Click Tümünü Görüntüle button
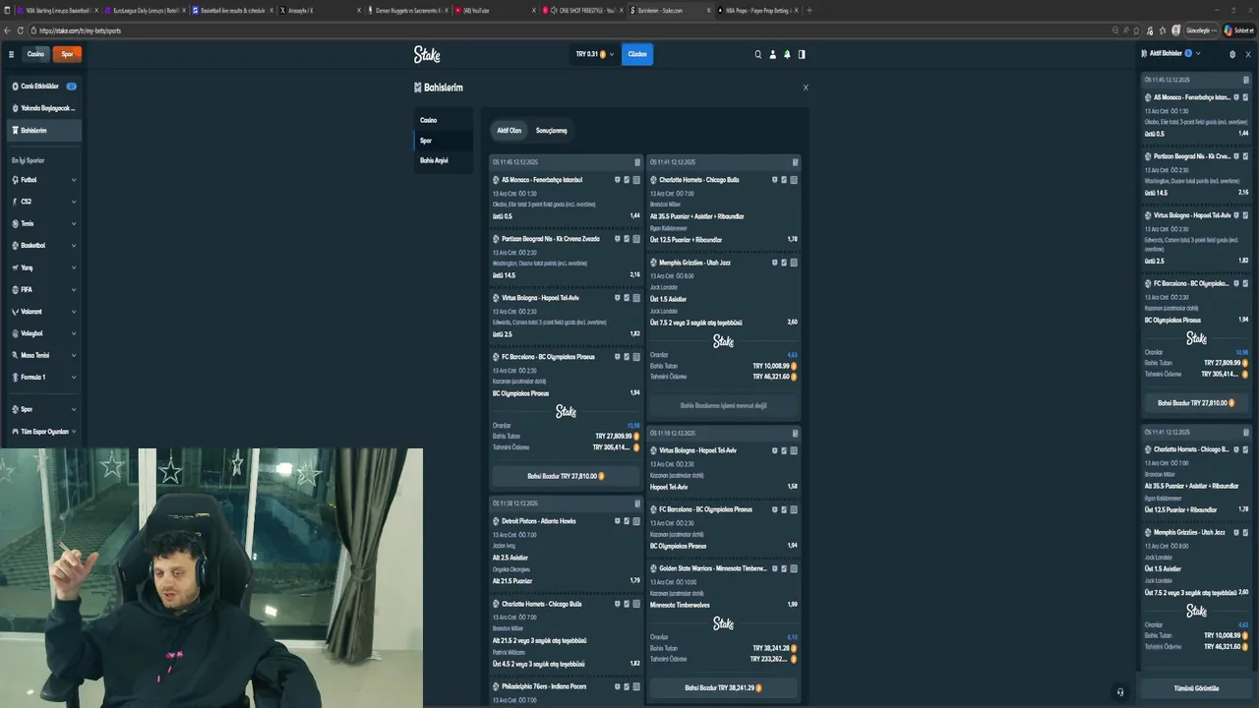1259x708 pixels. click(1196, 688)
